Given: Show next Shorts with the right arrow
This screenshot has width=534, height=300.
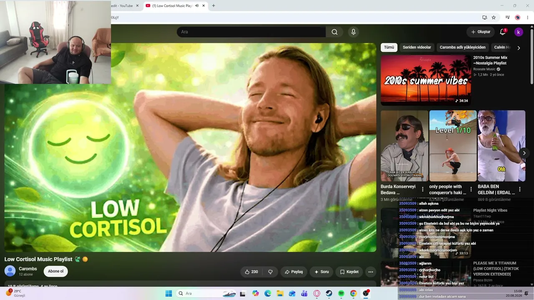Looking at the screenshot, I should click(x=524, y=153).
